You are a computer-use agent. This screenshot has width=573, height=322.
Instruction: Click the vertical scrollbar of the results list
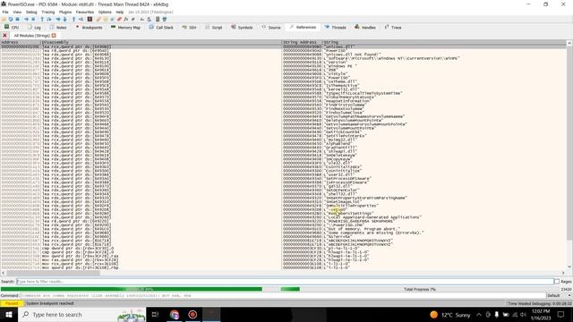point(569,155)
